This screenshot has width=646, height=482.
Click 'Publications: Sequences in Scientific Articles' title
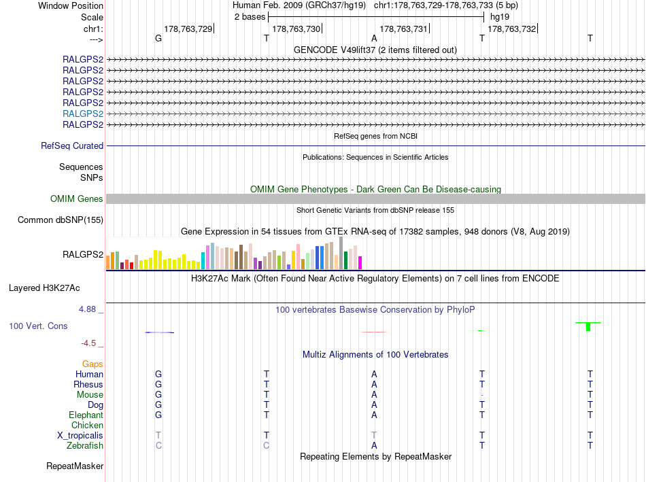click(375, 157)
